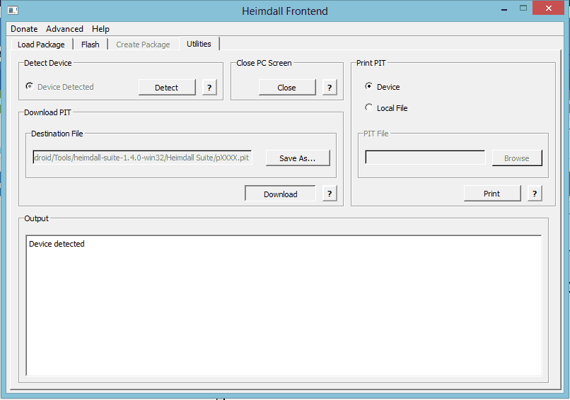Click the Browse button for PIT File

pyautogui.click(x=516, y=158)
